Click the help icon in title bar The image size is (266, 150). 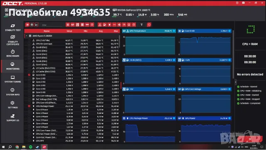(x=237, y=3)
